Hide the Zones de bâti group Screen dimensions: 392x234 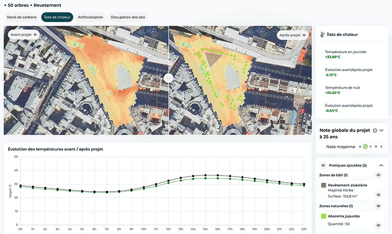pos(378,175)
